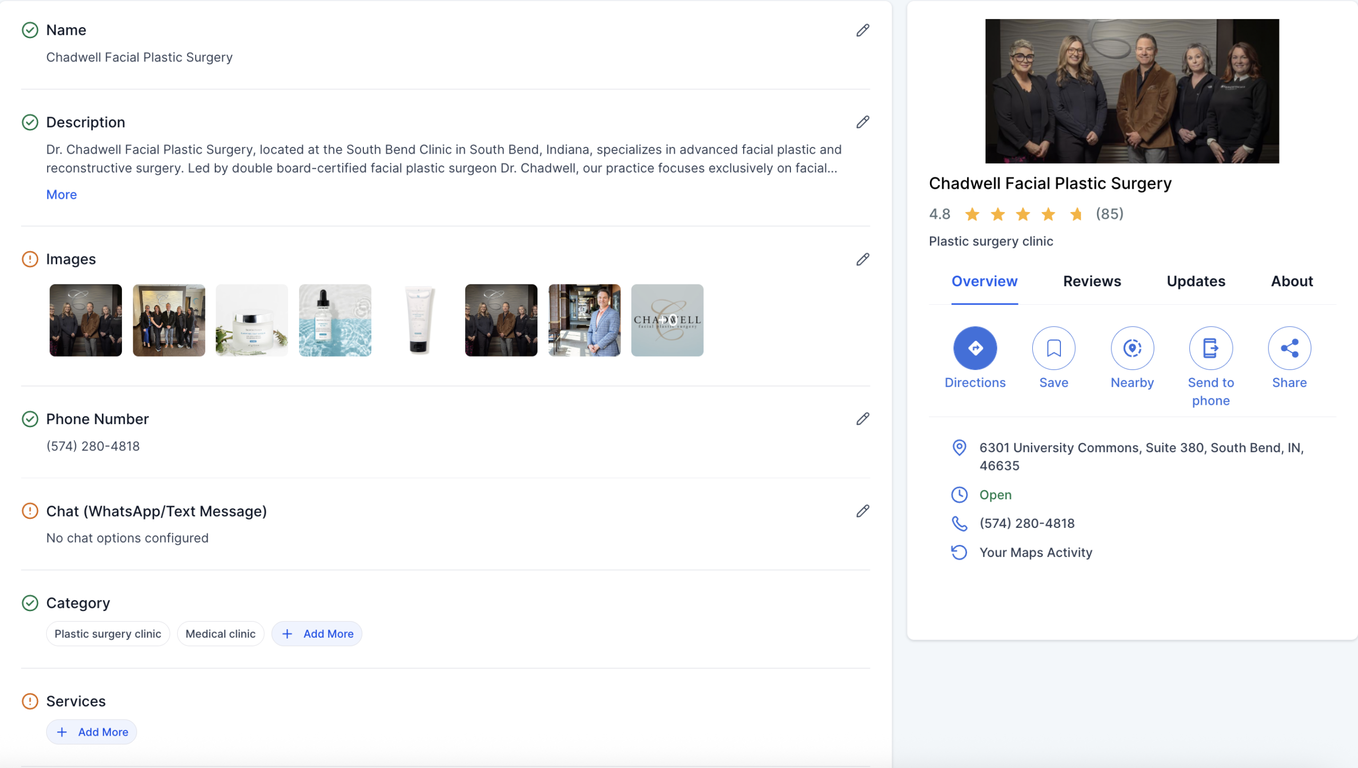Add a service with Add More

pyautogui.click(x=91, y=732)
